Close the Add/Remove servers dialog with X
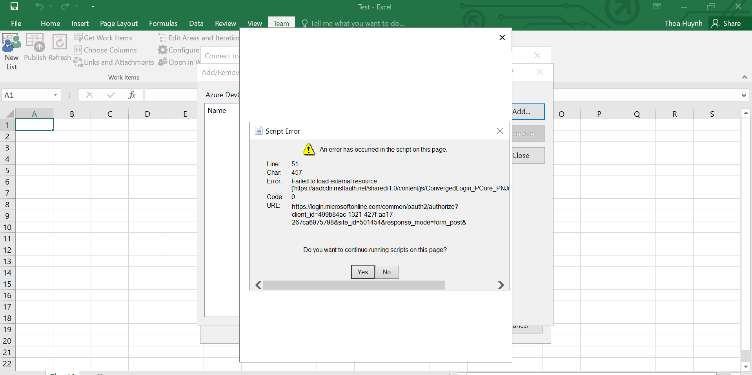The width and height of the screenshot is (752, 375). pyautogui.click(x=540, y=72)
